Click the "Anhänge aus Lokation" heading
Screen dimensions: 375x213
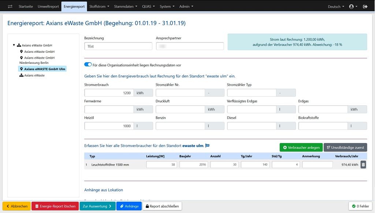click(x=104, y=190)
